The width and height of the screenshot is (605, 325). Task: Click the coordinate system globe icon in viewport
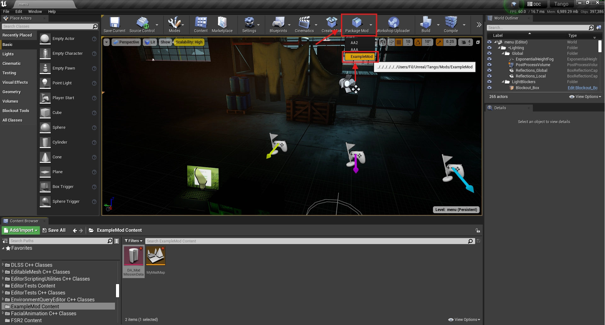point(383,42)
